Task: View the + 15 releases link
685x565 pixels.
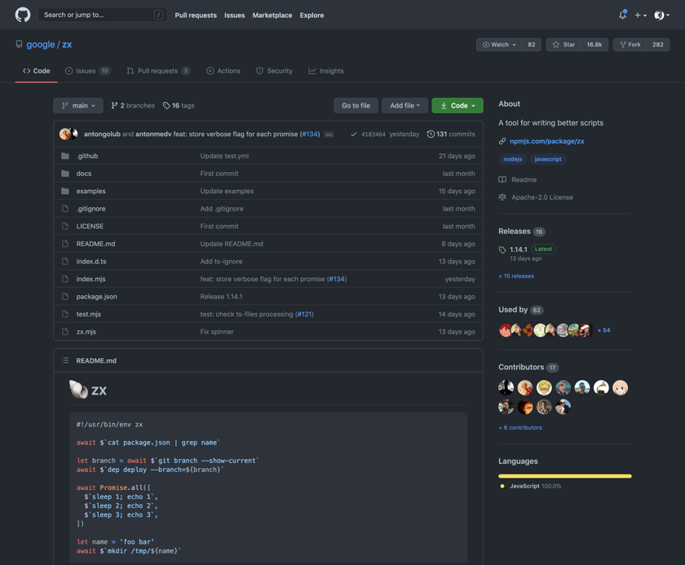Action: pos(516,276)
